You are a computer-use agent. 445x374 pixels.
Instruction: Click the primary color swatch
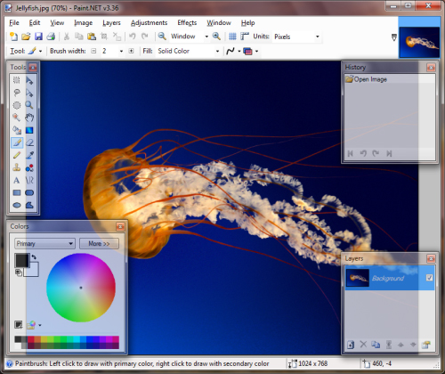[22, 261]
